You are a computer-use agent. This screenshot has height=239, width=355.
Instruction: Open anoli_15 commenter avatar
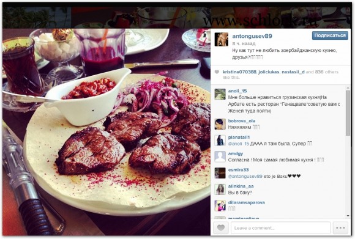tap(220, 94)
